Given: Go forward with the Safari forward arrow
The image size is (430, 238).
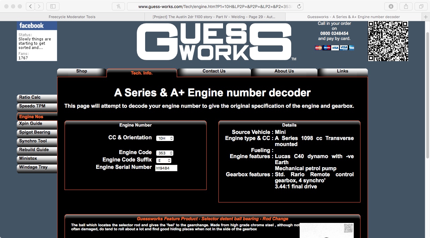Looking at the screenshot, I should tap(39, 6).
